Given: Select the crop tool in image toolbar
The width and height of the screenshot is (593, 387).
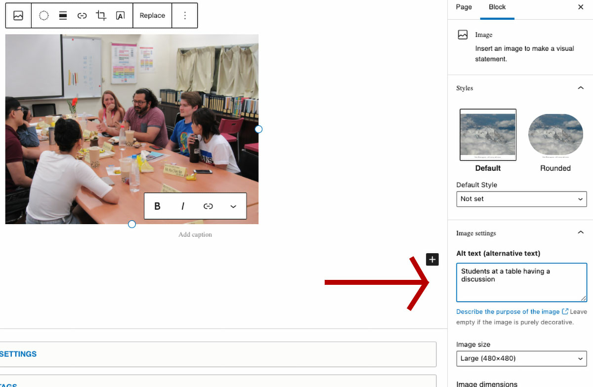Looking at the screenshot, I should tap(101, 15).
